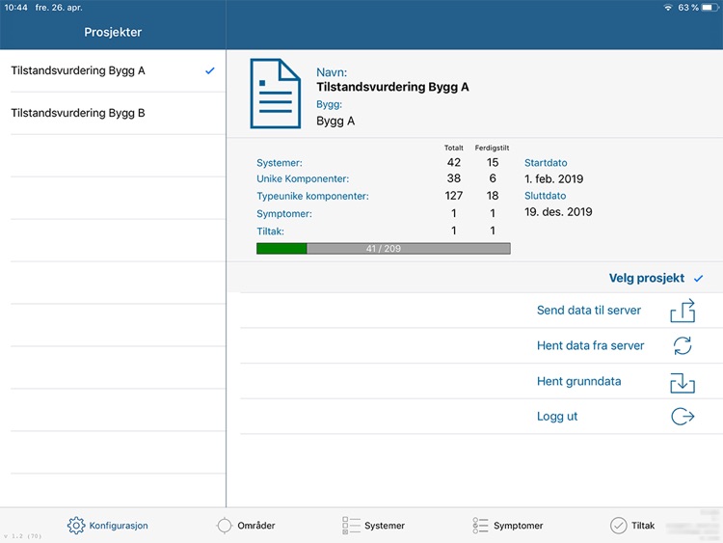Tap the Wi-Fi status icon
Viewport: 723px width, 543px height.
(x=668, y=8)
